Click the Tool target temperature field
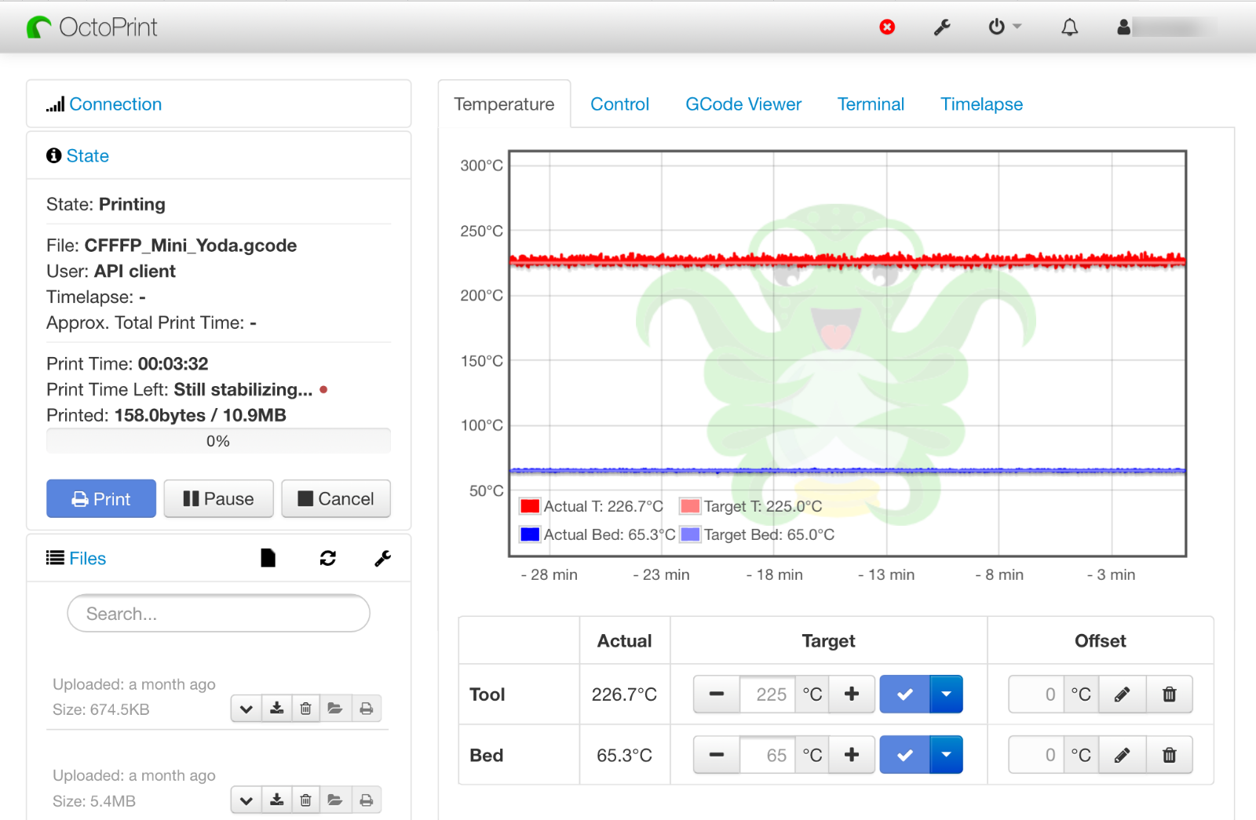 tap(767, 694)
